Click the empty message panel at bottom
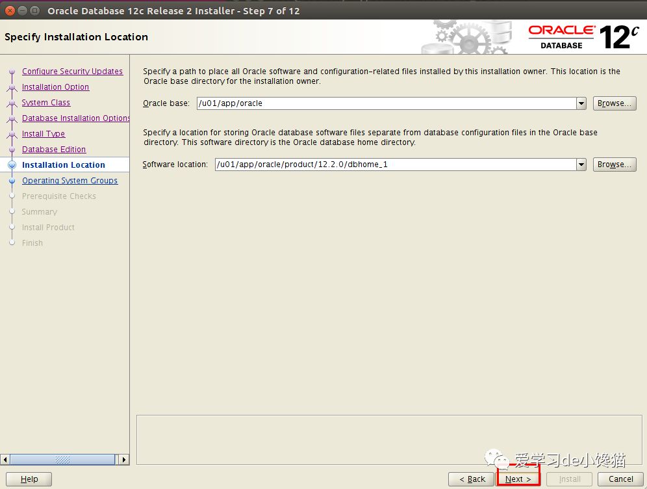647x489 pixels. (x=389, y=440)
